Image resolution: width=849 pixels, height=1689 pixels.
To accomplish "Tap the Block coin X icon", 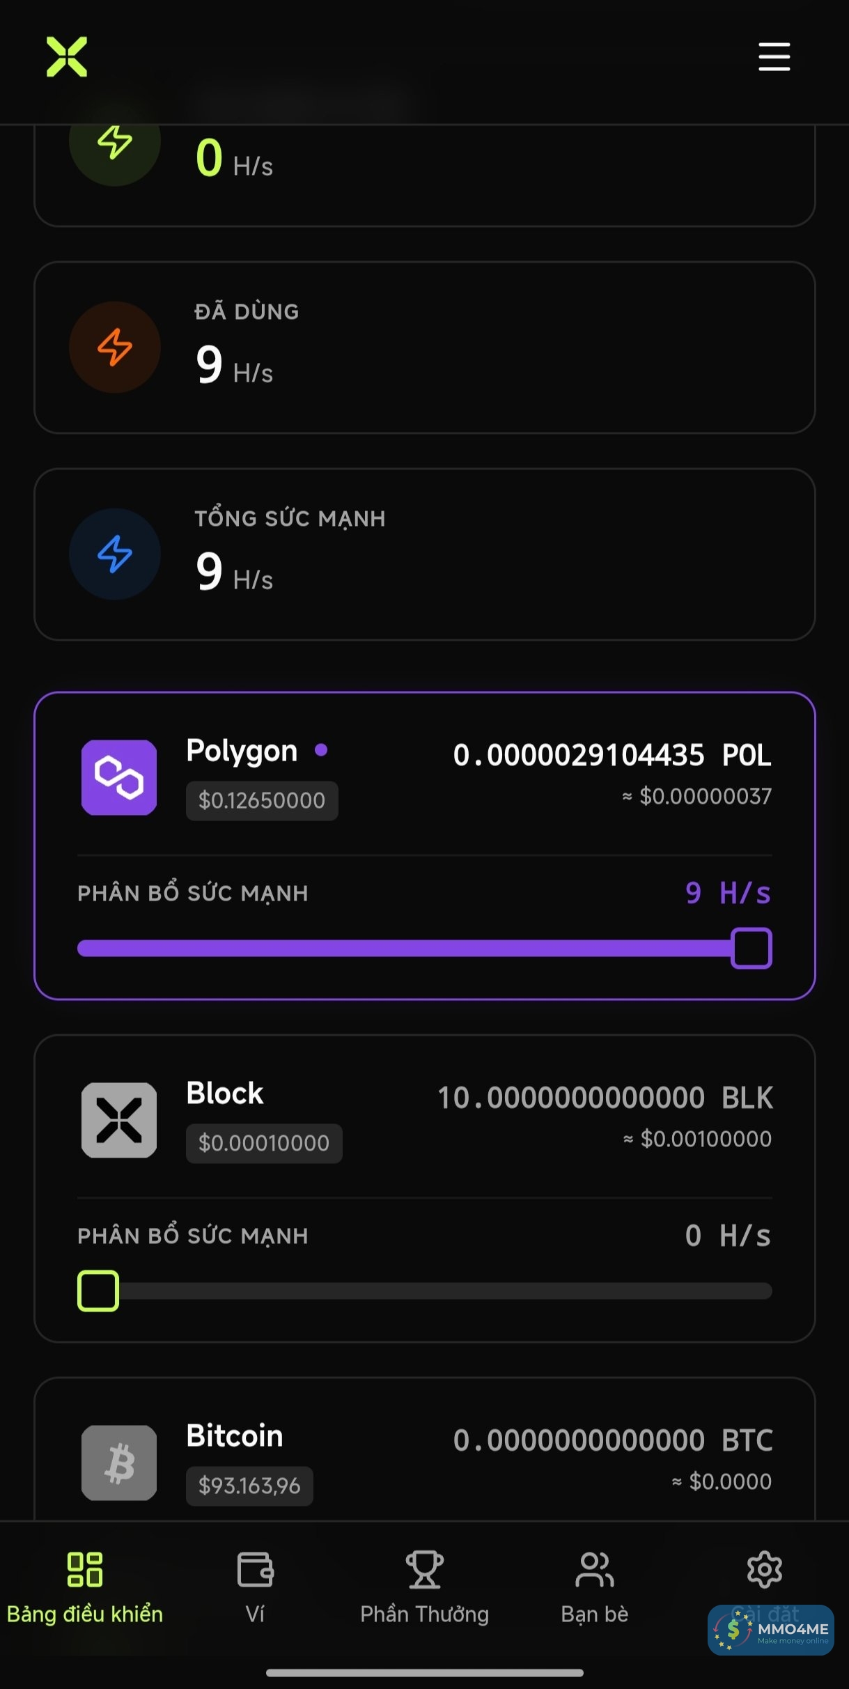I will pos(119,1120).
